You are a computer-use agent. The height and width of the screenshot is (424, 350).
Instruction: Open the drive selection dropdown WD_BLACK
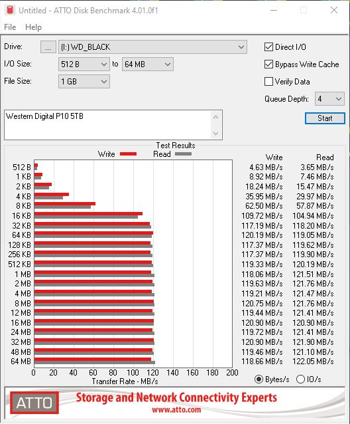[x=152, y=47]
